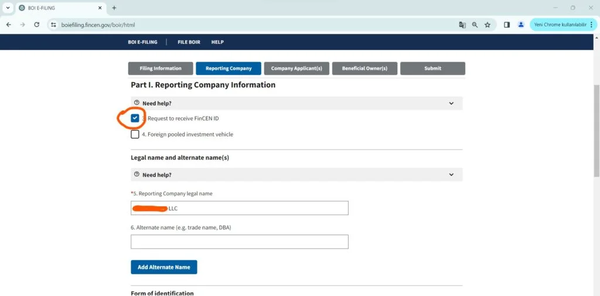This screenshot has height=296, width=600.
Task: Bookmark this page with star icon
Action: point(487,25)
